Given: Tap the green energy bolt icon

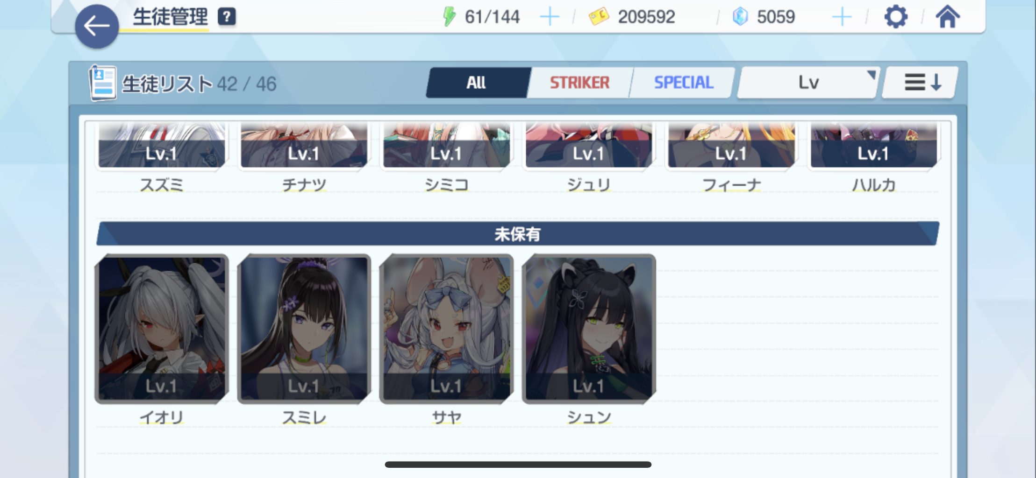Looking at the screenshot, I should click(449, 17).
